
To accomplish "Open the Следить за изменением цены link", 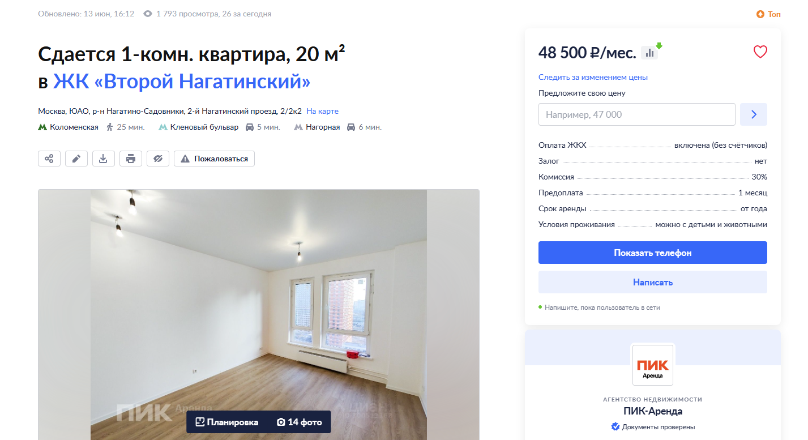I will [x=593, y=77].
